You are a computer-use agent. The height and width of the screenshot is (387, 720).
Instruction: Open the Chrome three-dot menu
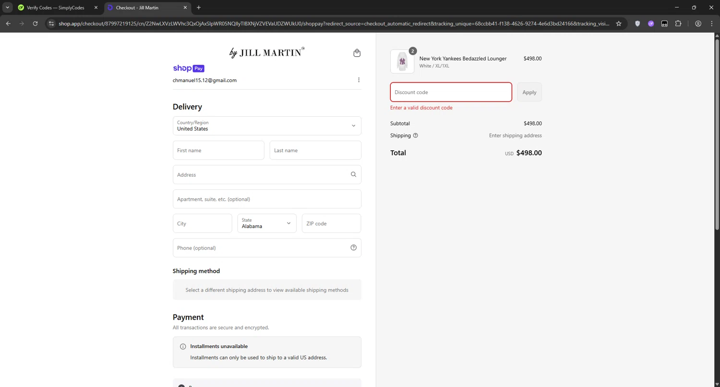click(x=711, y=24)
